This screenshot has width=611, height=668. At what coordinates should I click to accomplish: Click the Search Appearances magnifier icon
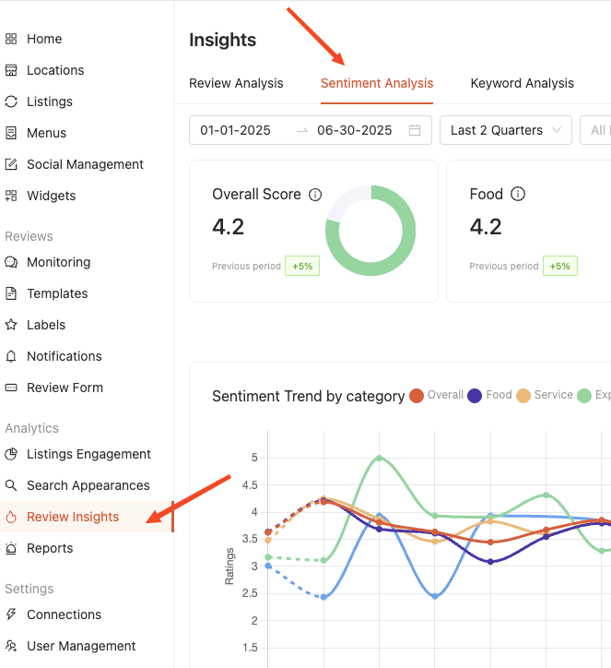coord(11,485)
